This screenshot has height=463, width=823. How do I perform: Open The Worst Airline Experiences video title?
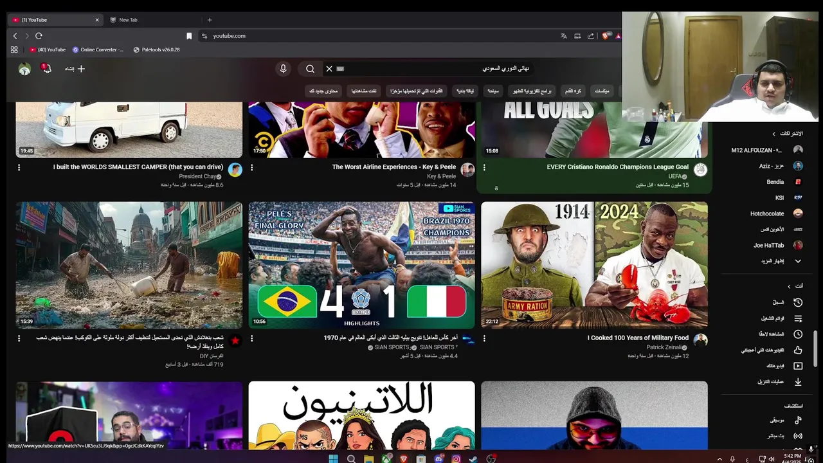[394, 167]
